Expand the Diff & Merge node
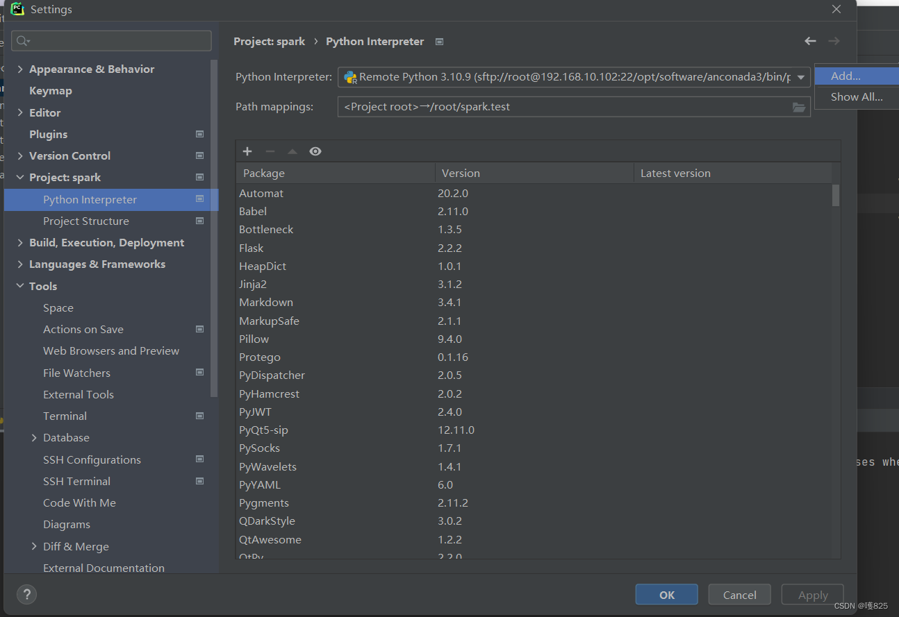Screen dimensions: 899x617 pyautogui.click(x=34, y=546)
